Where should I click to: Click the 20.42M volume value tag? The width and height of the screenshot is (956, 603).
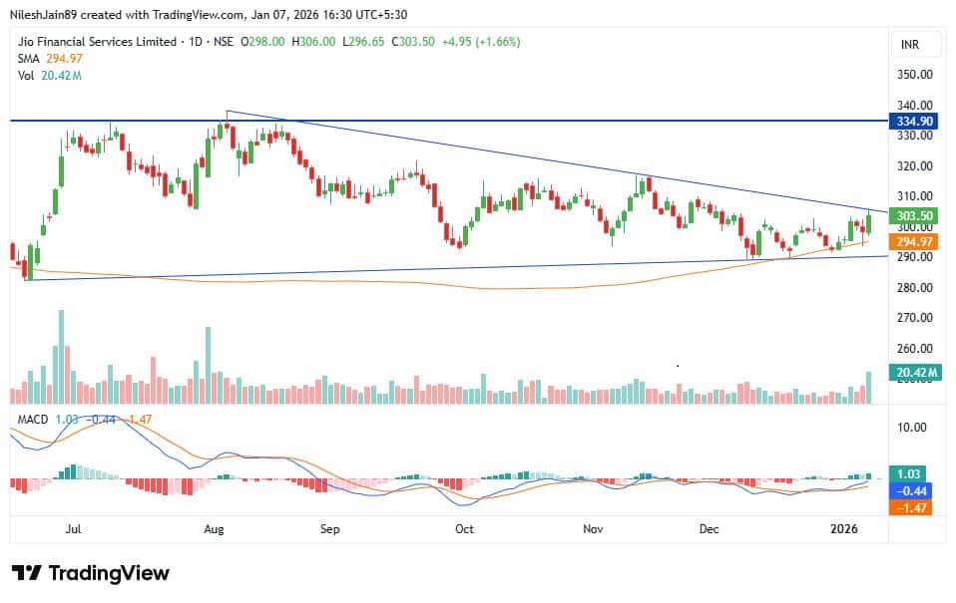[914, 372]
